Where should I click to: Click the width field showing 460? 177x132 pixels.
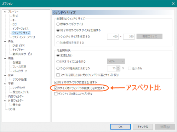[113, 36]
